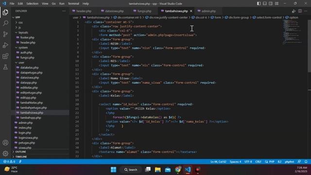Open the Help menu

click(x=86, y=3)
